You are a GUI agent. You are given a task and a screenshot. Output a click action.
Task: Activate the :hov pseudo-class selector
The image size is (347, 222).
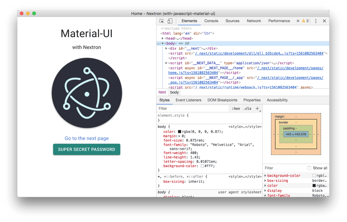[x=236, y=108]
